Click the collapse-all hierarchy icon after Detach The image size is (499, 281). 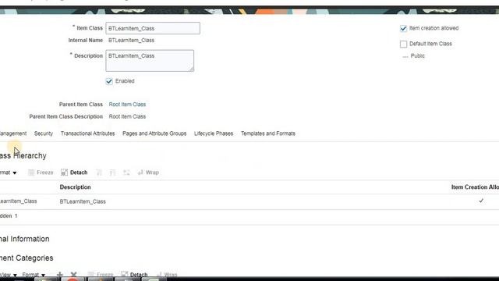point(99,173)
